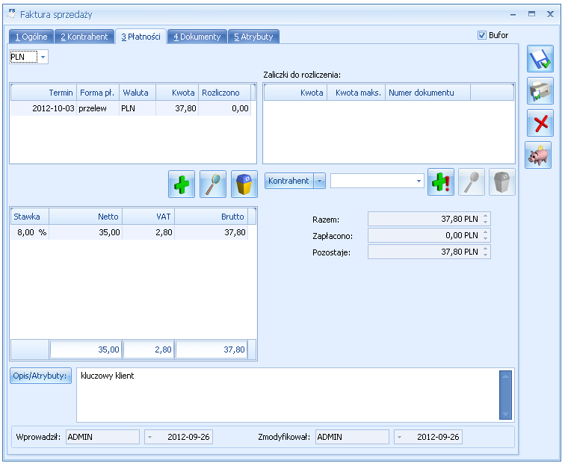Click the Zmodyfikował ADMIN field
Screen dimensions: 565x463
[352, 437]
